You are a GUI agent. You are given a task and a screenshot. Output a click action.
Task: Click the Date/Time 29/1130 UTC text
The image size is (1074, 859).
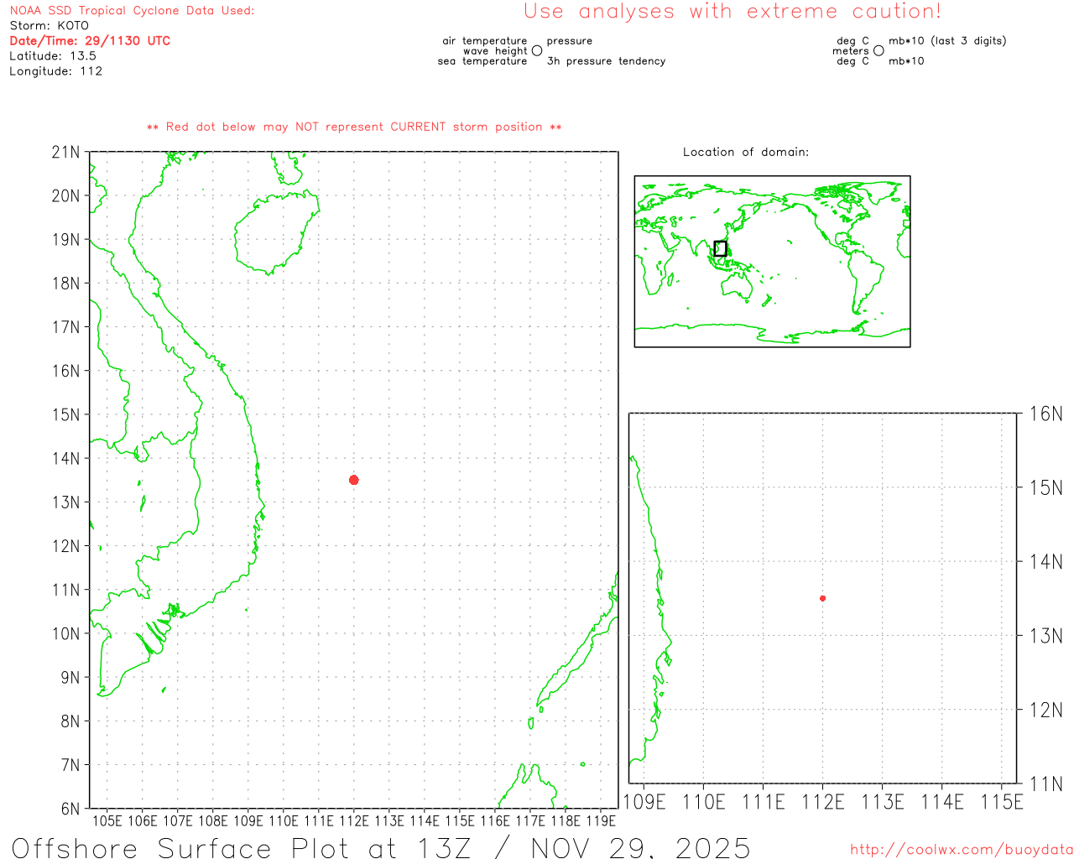tap(90, 41)
